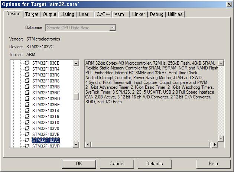Select STM32F103CB in the device tree
This screenshot has width=234, height=172.
(x=46, y=63)
